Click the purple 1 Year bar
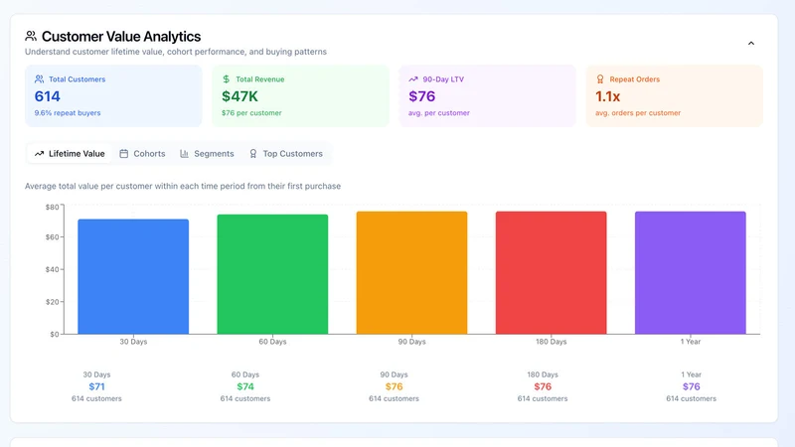The height and width of the screenshot is (447, 795). point(691,272)
